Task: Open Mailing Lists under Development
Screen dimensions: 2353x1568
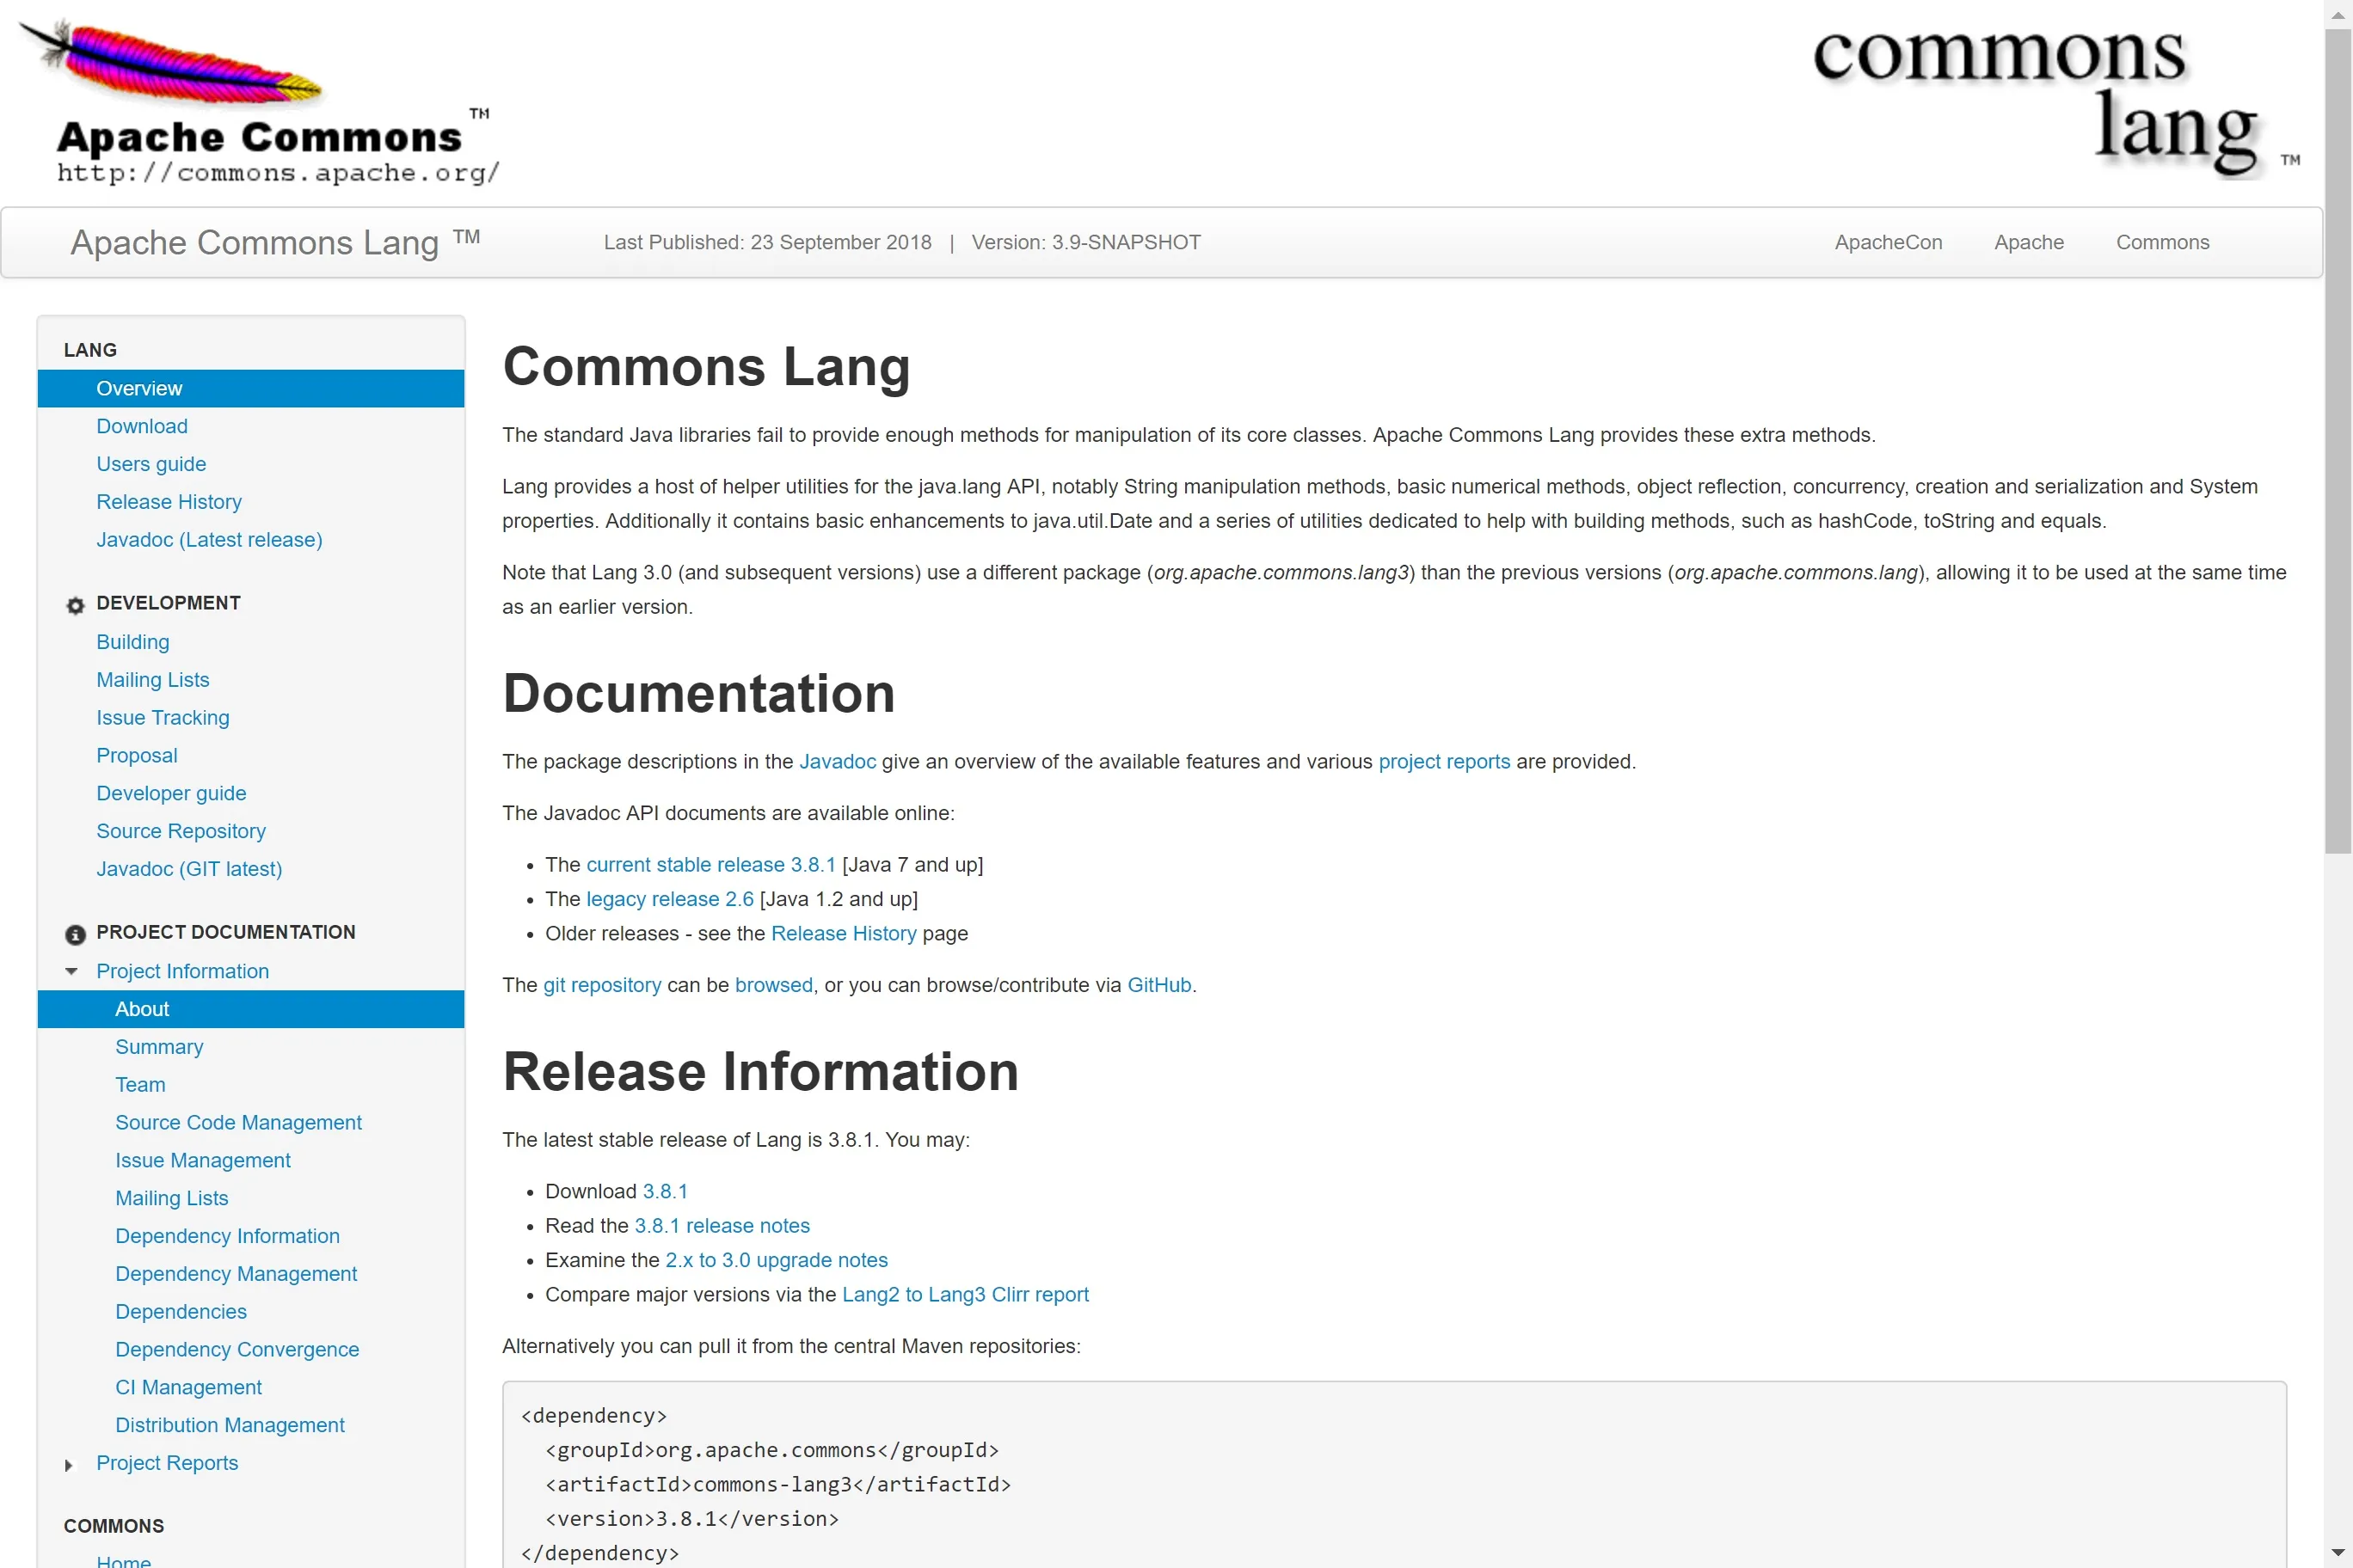Action: coord(153,680)
